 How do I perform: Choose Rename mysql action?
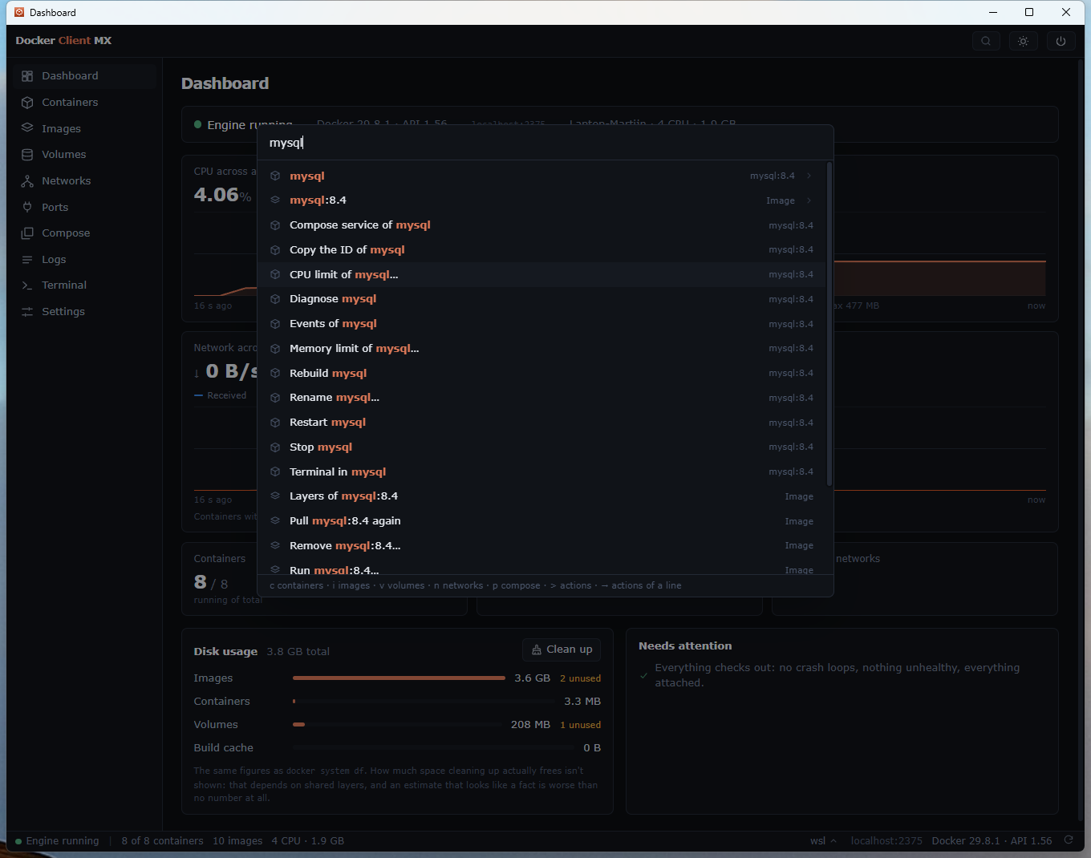[541, 398]
